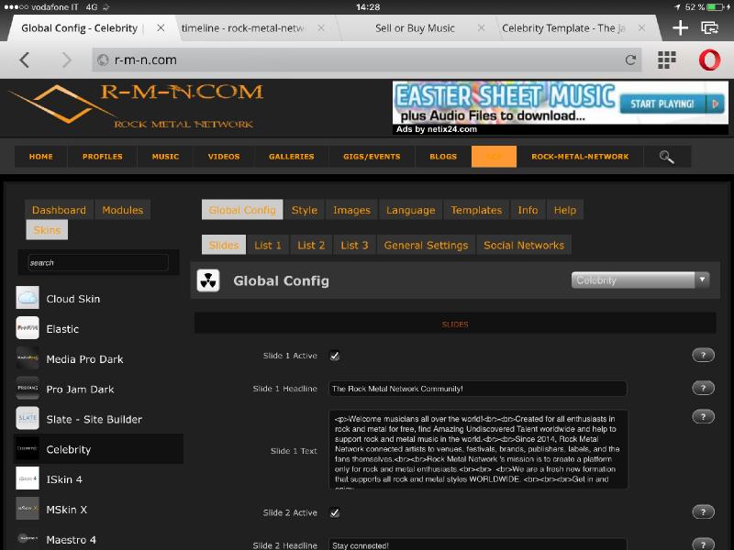Open the Language tab

(410, 210)
